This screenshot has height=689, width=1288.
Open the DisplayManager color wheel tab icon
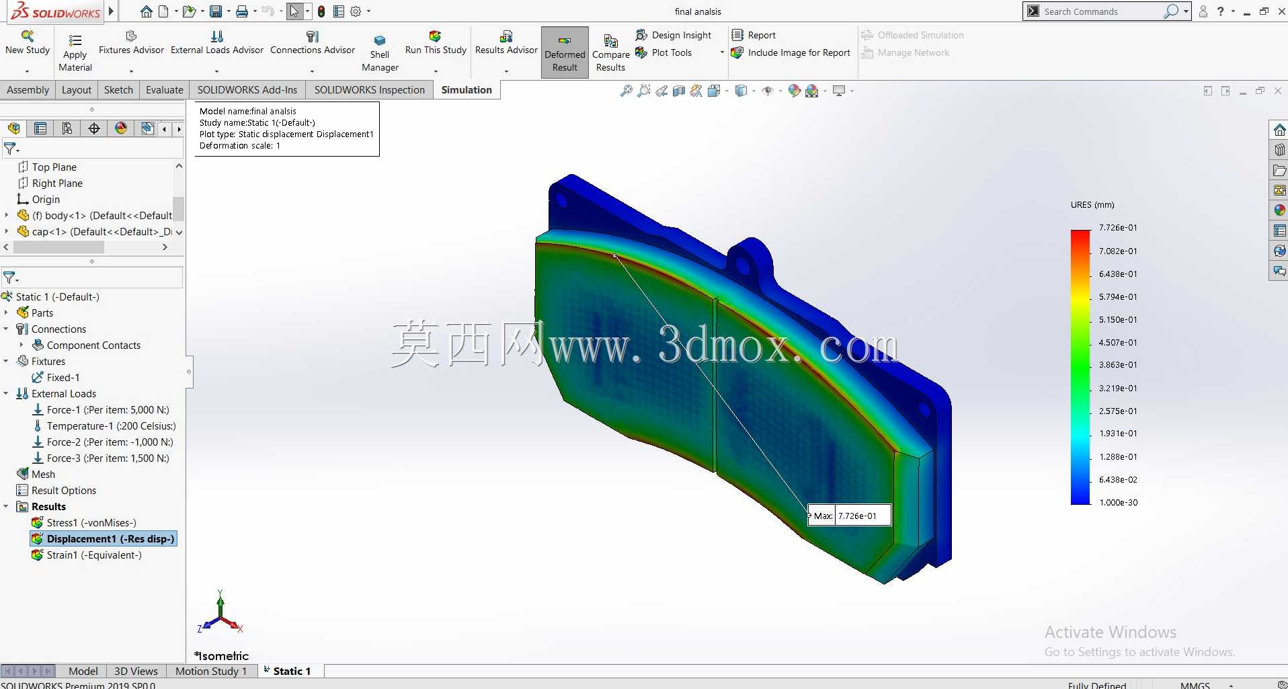pos(121,128)
